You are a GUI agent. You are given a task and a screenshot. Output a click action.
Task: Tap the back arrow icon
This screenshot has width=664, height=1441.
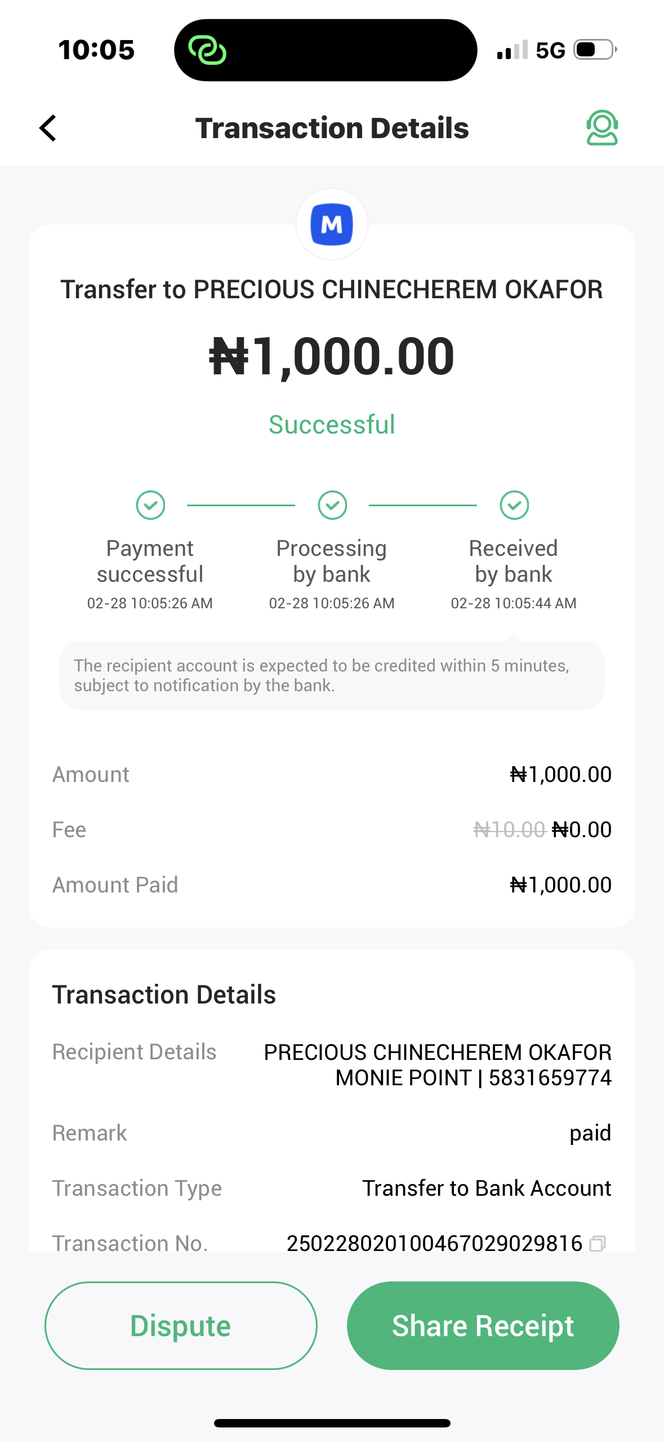(48, 128)
